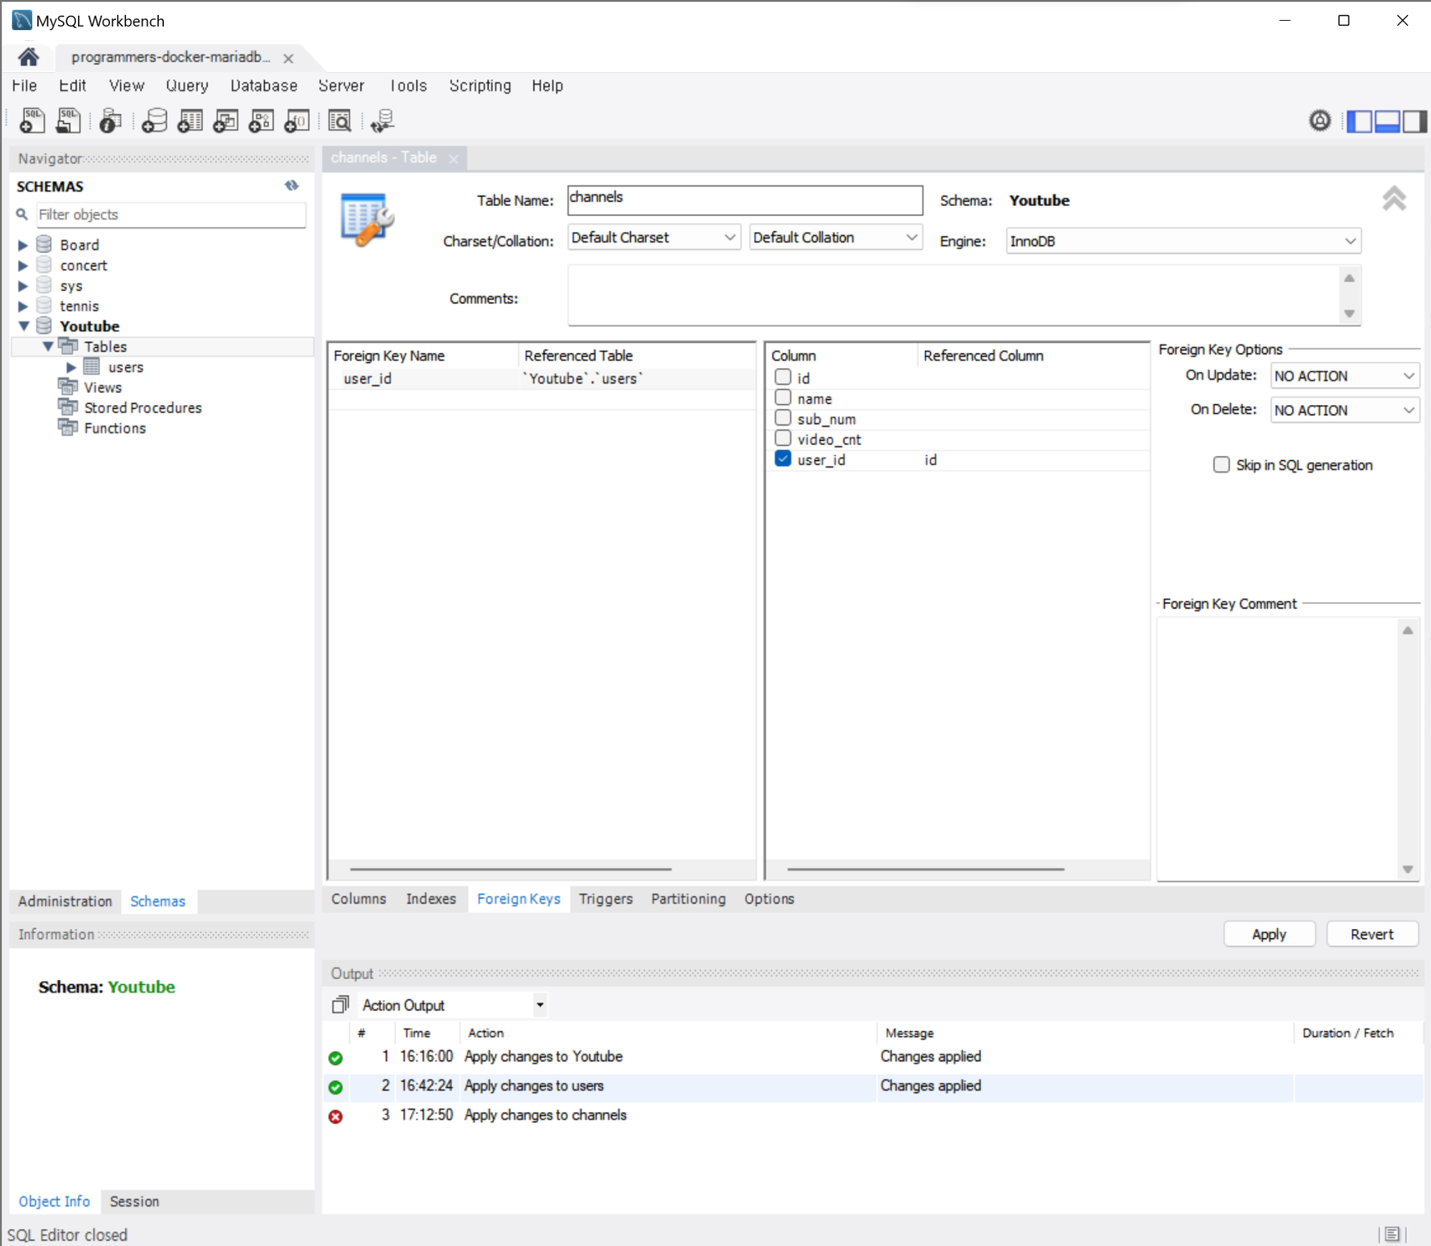Click the Foreign Key list horizontal scrollbar
The height and width of the screenshot is (1246, 1431).
(x=511, y=870)
